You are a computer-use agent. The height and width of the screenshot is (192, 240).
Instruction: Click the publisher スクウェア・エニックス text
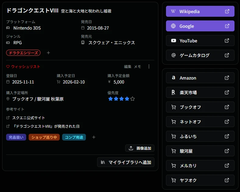pos(111,43)
